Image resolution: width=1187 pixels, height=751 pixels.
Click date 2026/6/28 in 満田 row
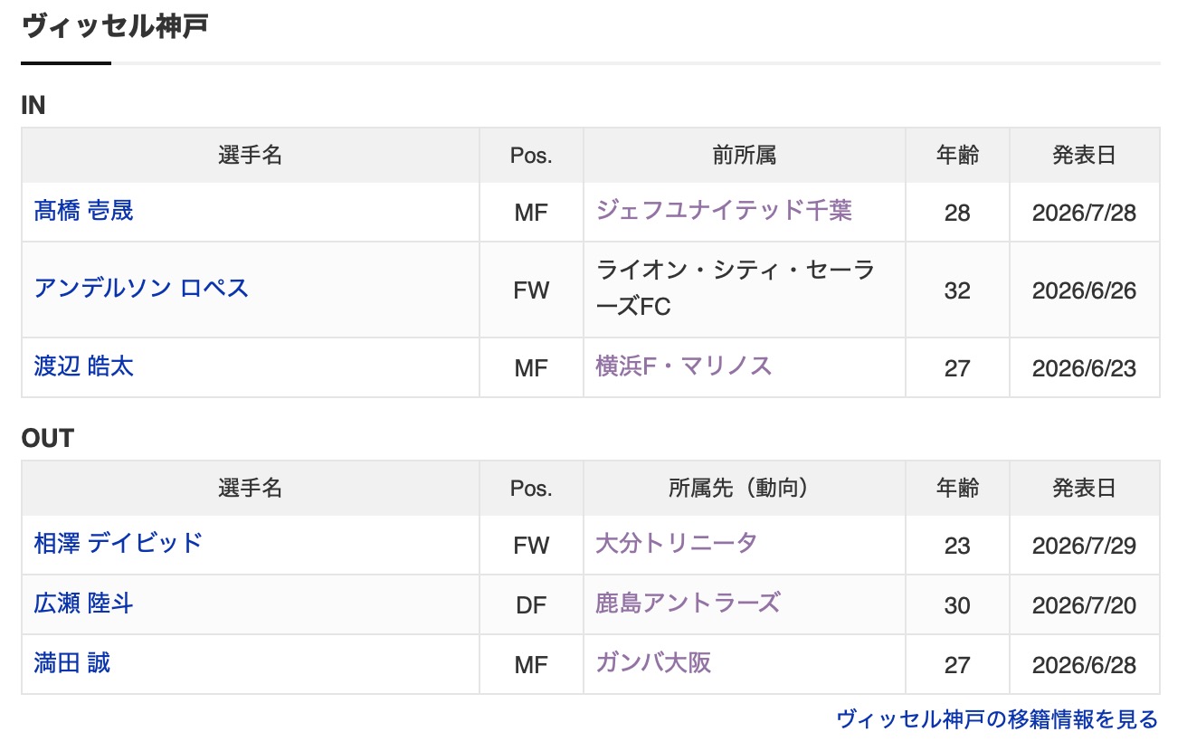(x=1084, y=665)
